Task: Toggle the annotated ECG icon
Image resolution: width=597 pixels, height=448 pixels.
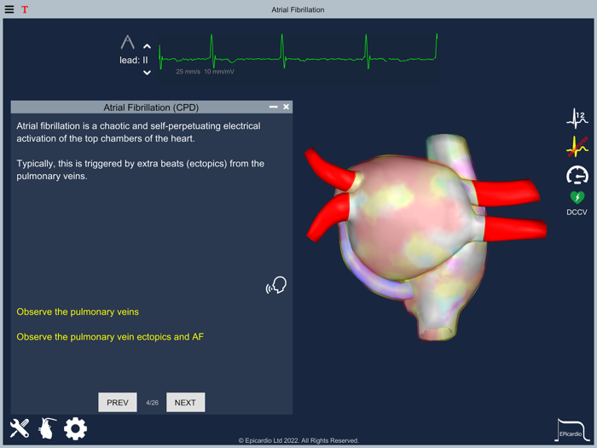Action: coord(577,147)
